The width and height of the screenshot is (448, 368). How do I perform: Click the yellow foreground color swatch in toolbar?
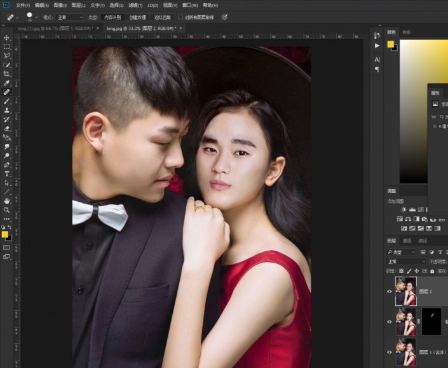tap(5, 234)
